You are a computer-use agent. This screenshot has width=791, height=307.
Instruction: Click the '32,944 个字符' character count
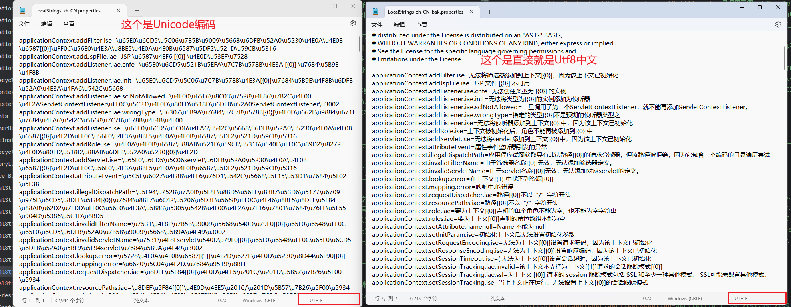(70, 300)
